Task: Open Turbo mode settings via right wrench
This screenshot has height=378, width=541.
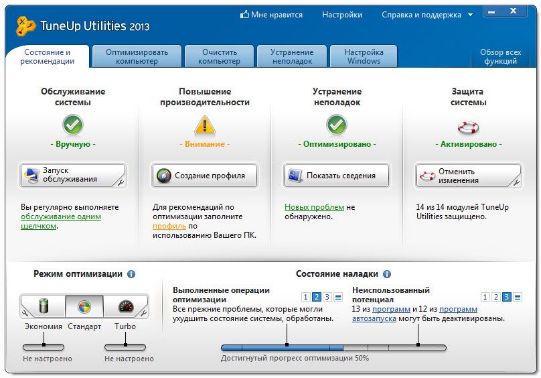Action: [x=143, y=313]
